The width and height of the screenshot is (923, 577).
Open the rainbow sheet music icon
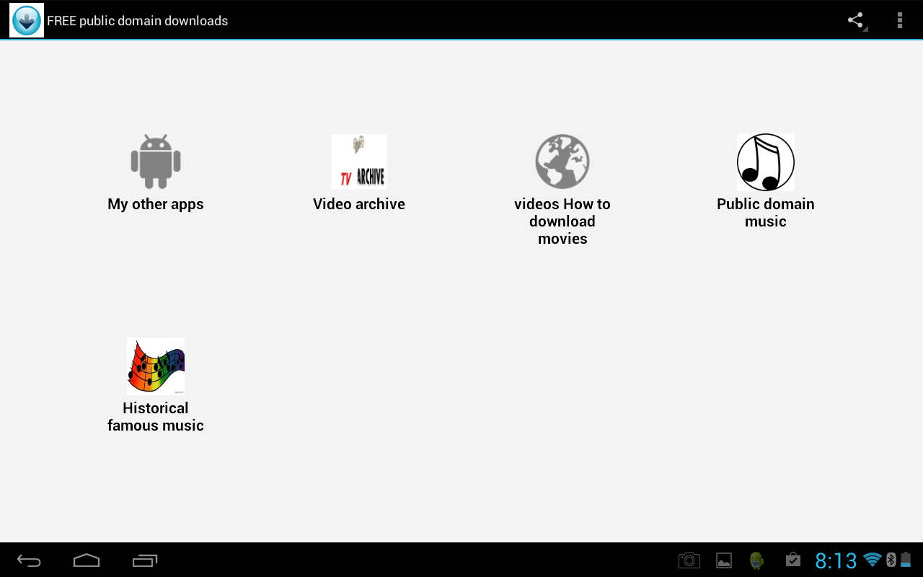coord(156,366)
